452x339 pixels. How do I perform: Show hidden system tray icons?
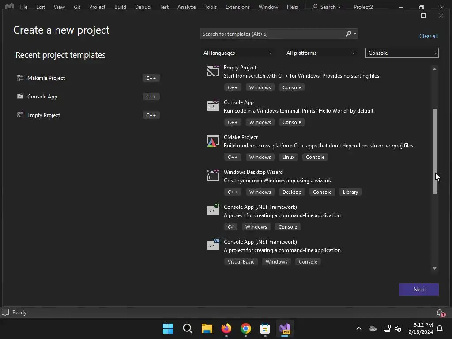click(358, 328)
